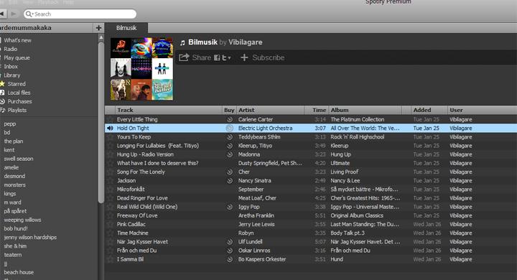This screenshot has height=280, width=517.
Task: Expand the share options dropdown arrow
Action: tap(230, 57)
